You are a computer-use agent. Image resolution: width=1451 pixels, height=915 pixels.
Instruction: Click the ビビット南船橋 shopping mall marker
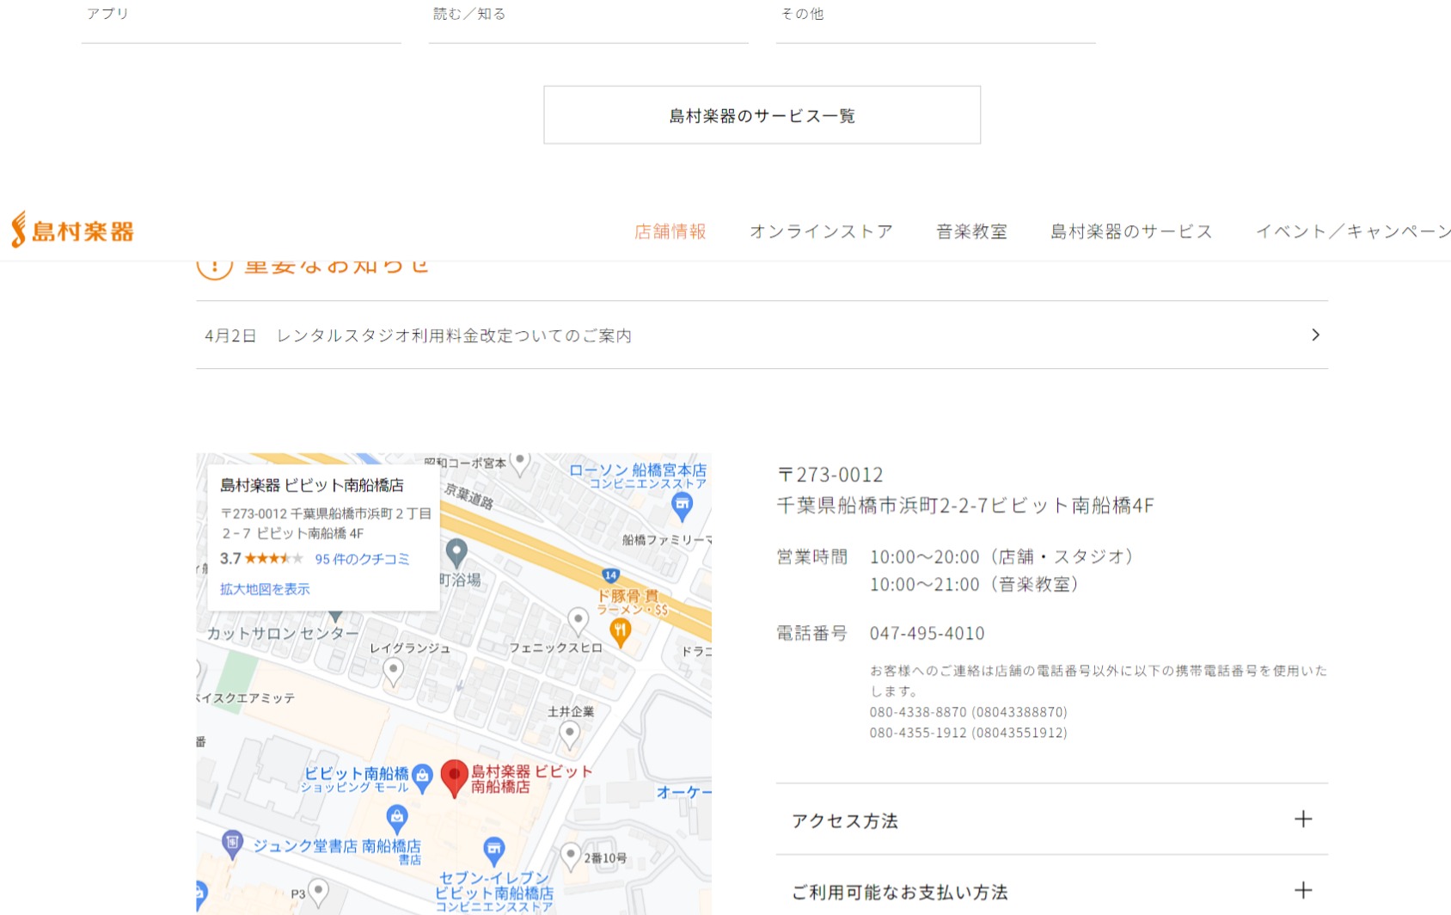click(x=422, y=777)
